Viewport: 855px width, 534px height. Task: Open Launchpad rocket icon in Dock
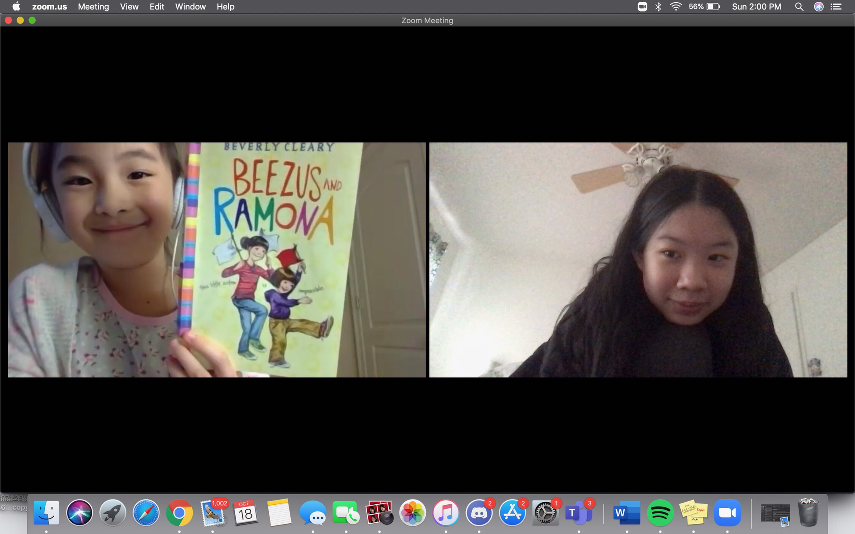[x=113, y=513]
